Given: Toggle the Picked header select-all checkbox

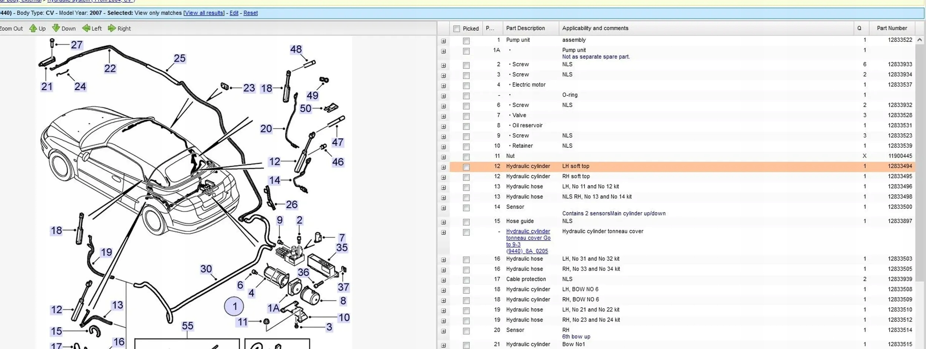Looking at the screenshot, I should [x=457, y=29].
